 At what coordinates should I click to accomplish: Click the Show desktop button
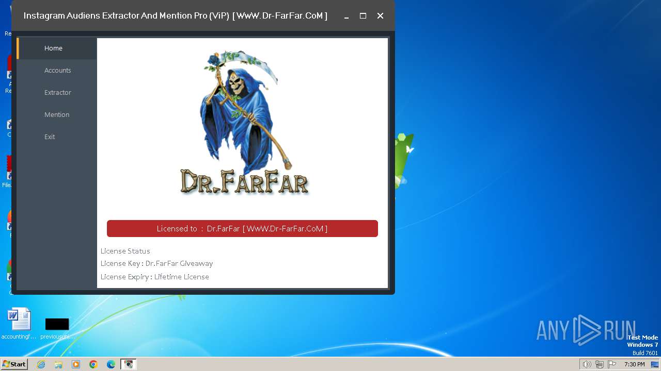[655, 364]
